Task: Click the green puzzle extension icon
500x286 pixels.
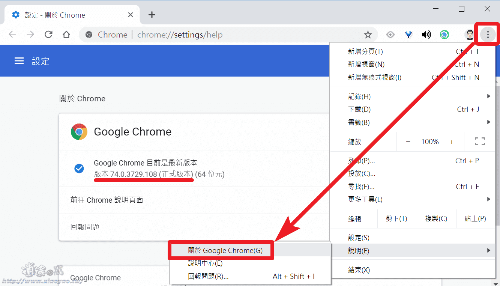Action: click(x=444, y=35)
